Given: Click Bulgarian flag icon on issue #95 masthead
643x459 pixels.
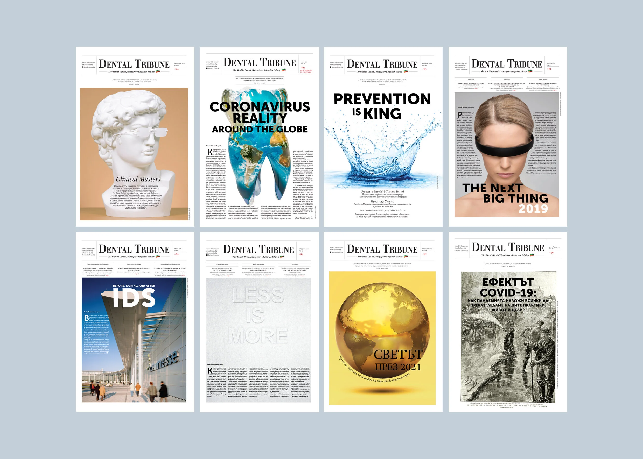Looking at the screenshot, I should coord(406,71).
